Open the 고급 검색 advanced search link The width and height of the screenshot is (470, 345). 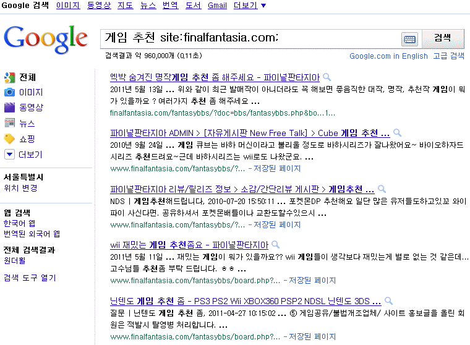pos(448,56)
